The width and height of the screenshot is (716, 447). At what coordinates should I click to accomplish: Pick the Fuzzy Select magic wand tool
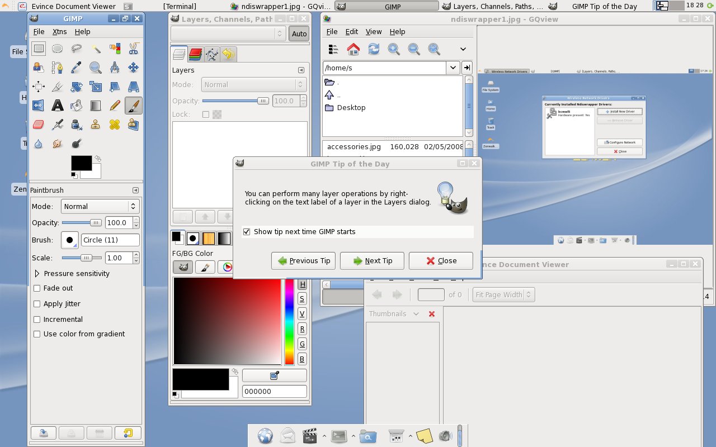[96, 49]
